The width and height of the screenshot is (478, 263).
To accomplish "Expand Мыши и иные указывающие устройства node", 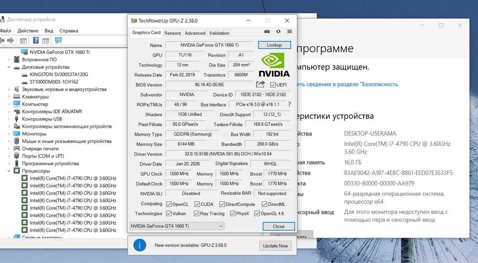I will click(x=9, y=141).
